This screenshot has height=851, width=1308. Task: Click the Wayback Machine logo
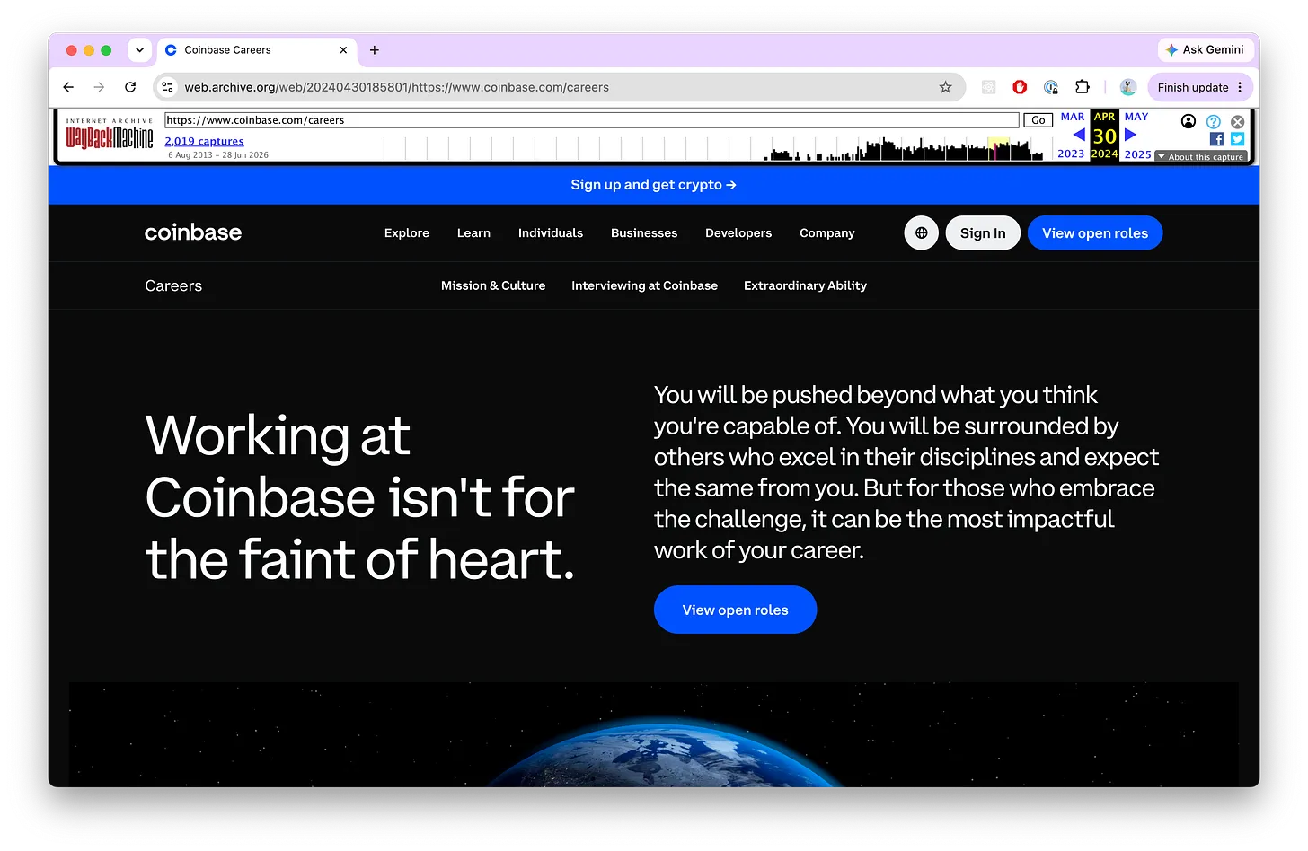(x=109, y=134)
